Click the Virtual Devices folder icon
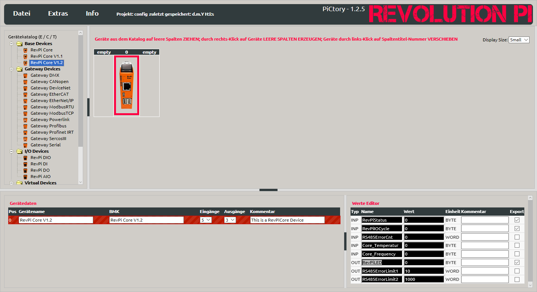 click(x=19, y=183)
